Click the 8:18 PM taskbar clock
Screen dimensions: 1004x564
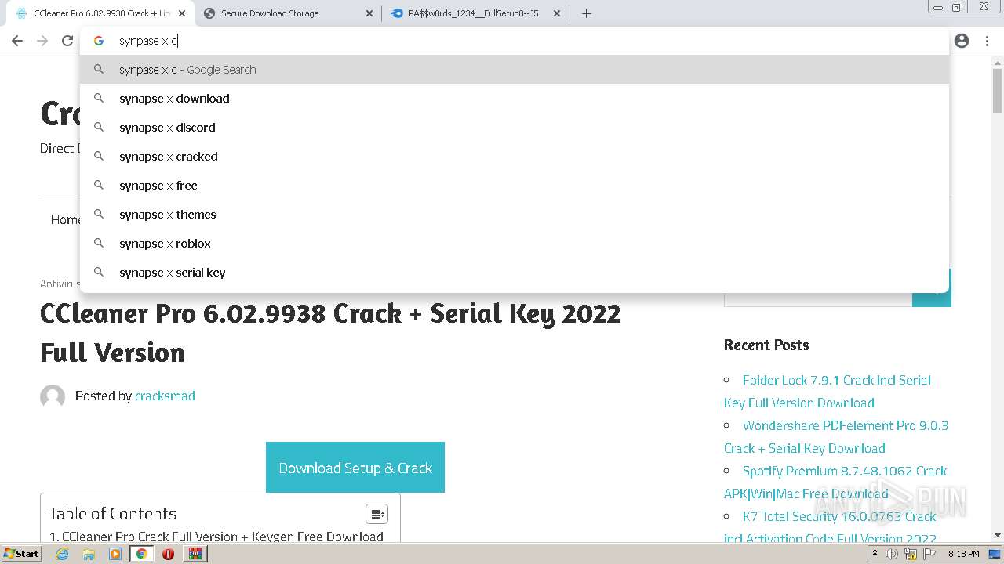963,554
